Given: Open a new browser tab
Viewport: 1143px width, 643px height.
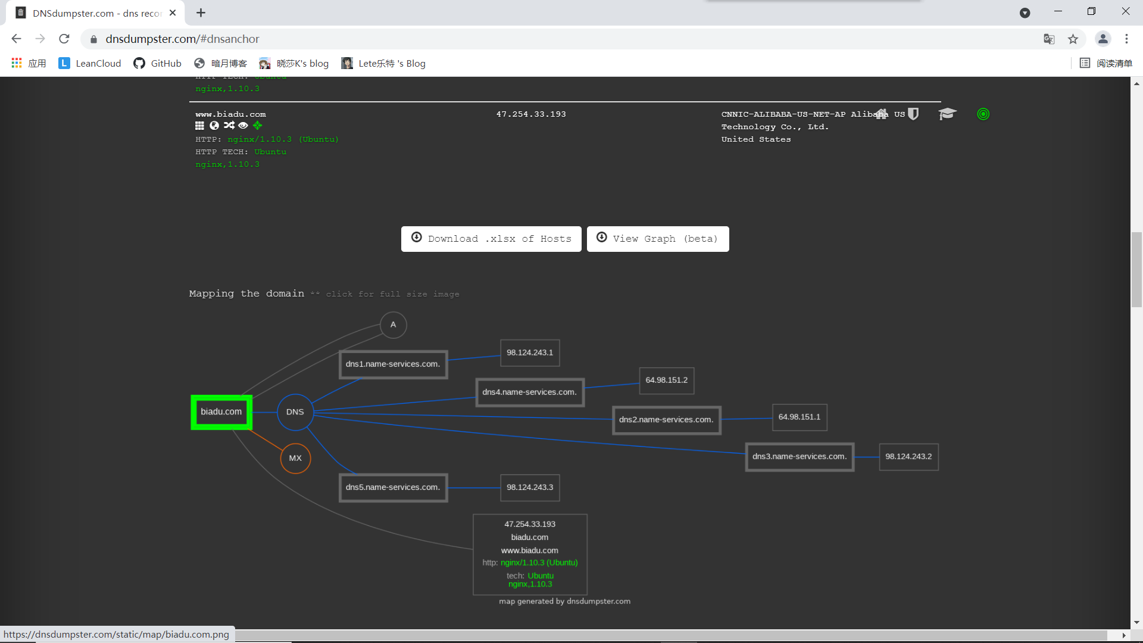Looking at the screenshot, I should tap(201, 13).
